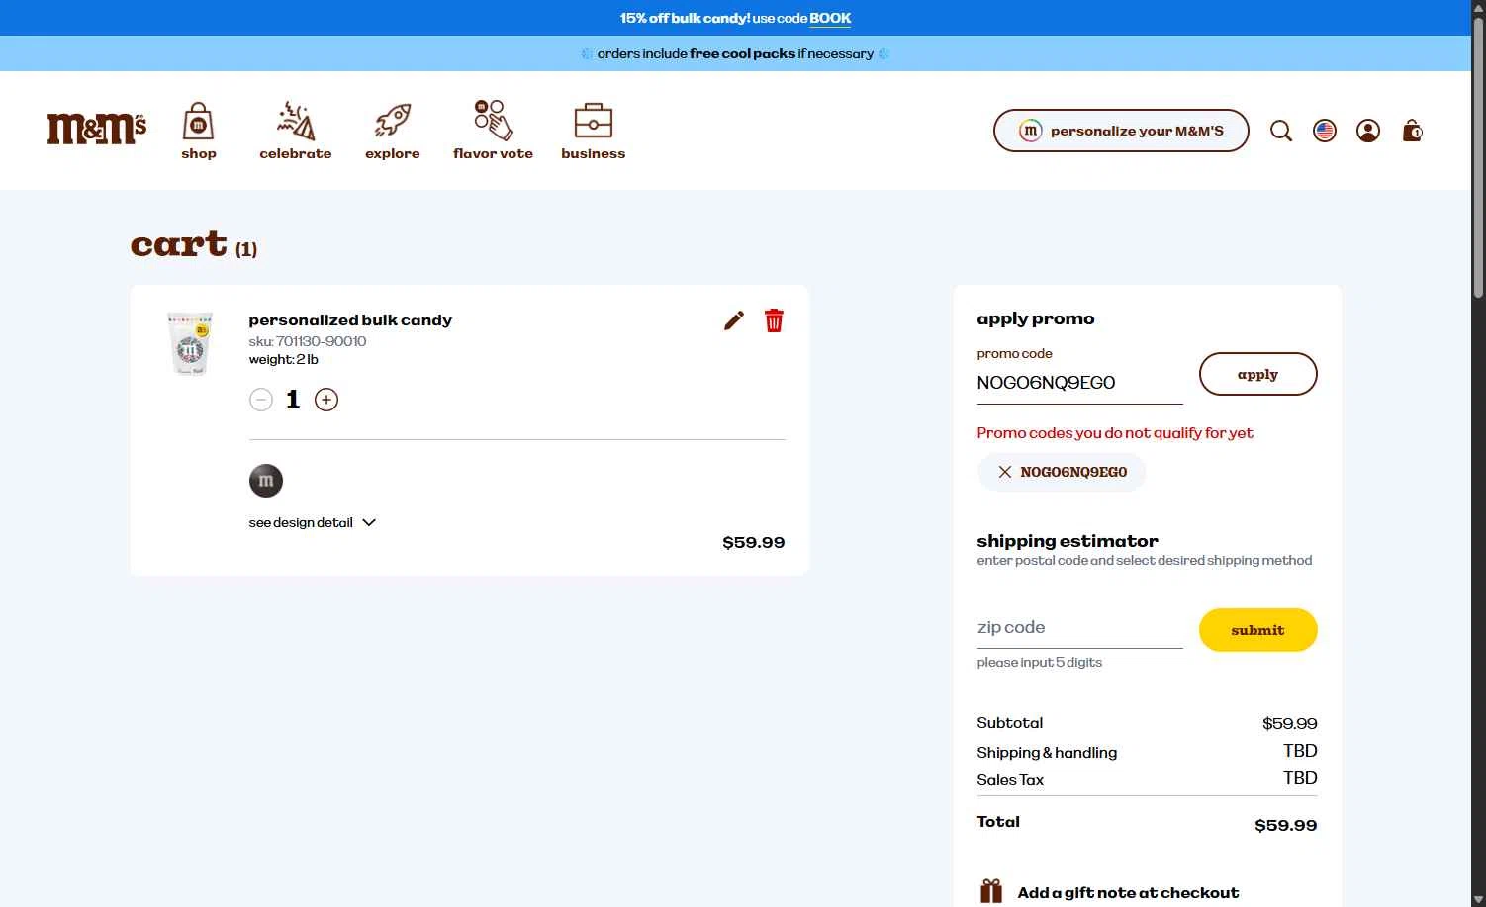1486x907 pixels.
Task: Open the shop menu
Action: pyautogui.click(x=198, y=131)
